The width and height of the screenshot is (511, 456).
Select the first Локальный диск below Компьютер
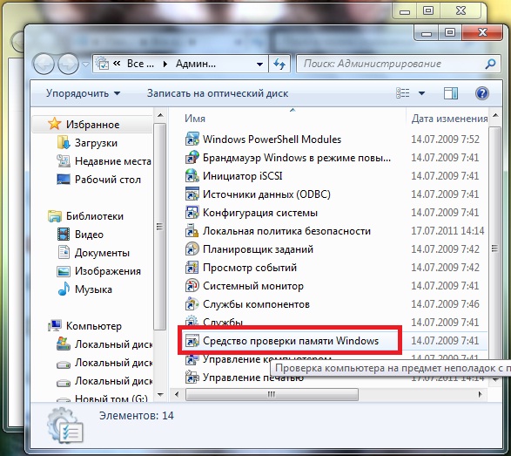(x=113, y=344)
